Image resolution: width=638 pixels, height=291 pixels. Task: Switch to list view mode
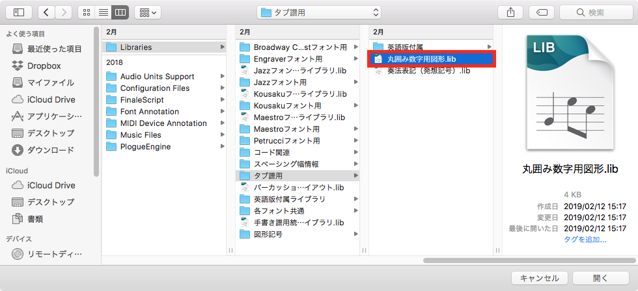click(x=103, y=12)
